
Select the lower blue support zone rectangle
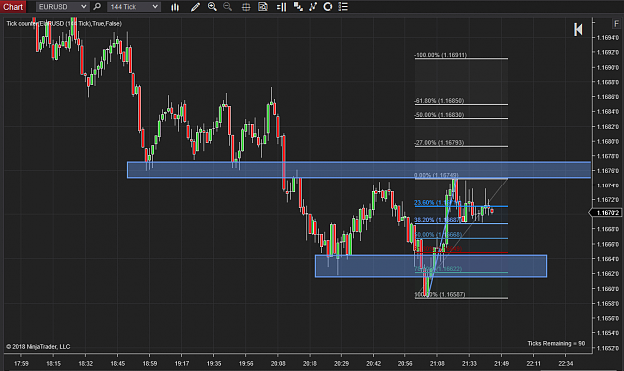pyautogui.click(x=431, y=266)
